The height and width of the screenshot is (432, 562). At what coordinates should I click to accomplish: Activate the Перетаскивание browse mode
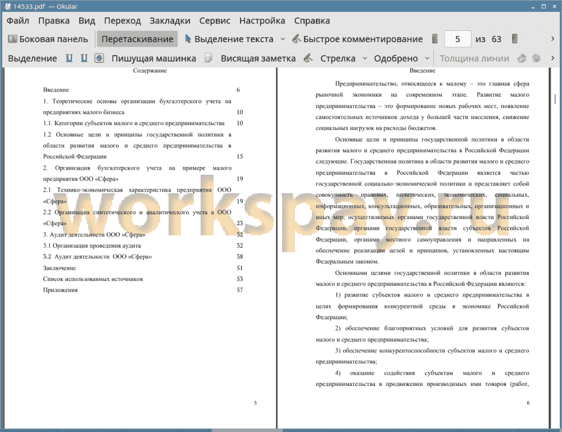click(137, 39)
